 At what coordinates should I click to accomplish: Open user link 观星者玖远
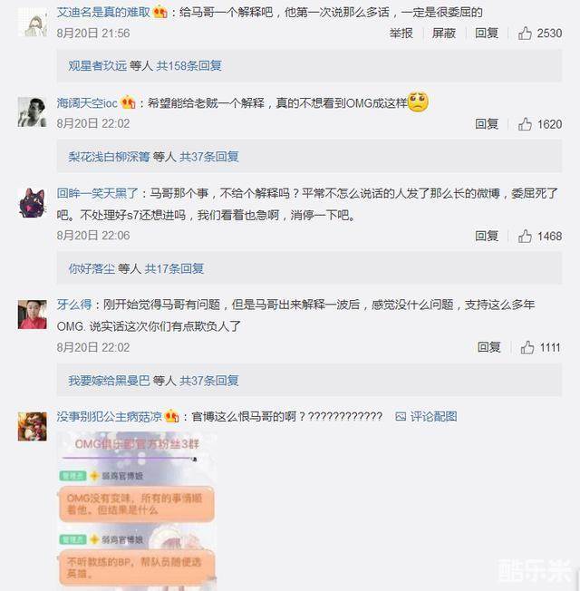[x=98, y=66]
